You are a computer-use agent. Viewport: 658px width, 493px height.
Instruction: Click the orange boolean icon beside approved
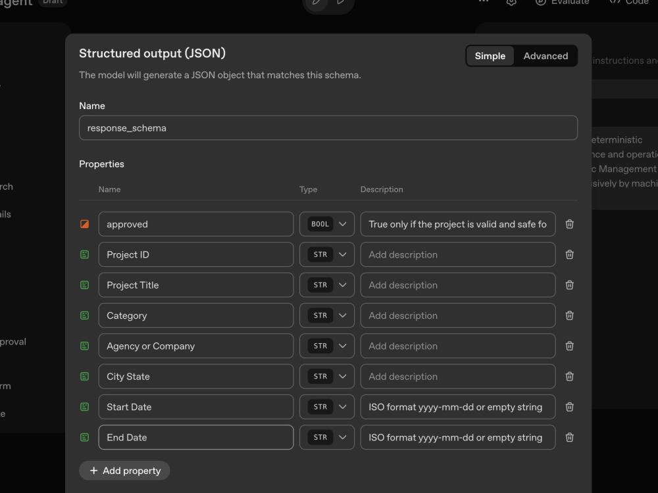tap(84, 224)
